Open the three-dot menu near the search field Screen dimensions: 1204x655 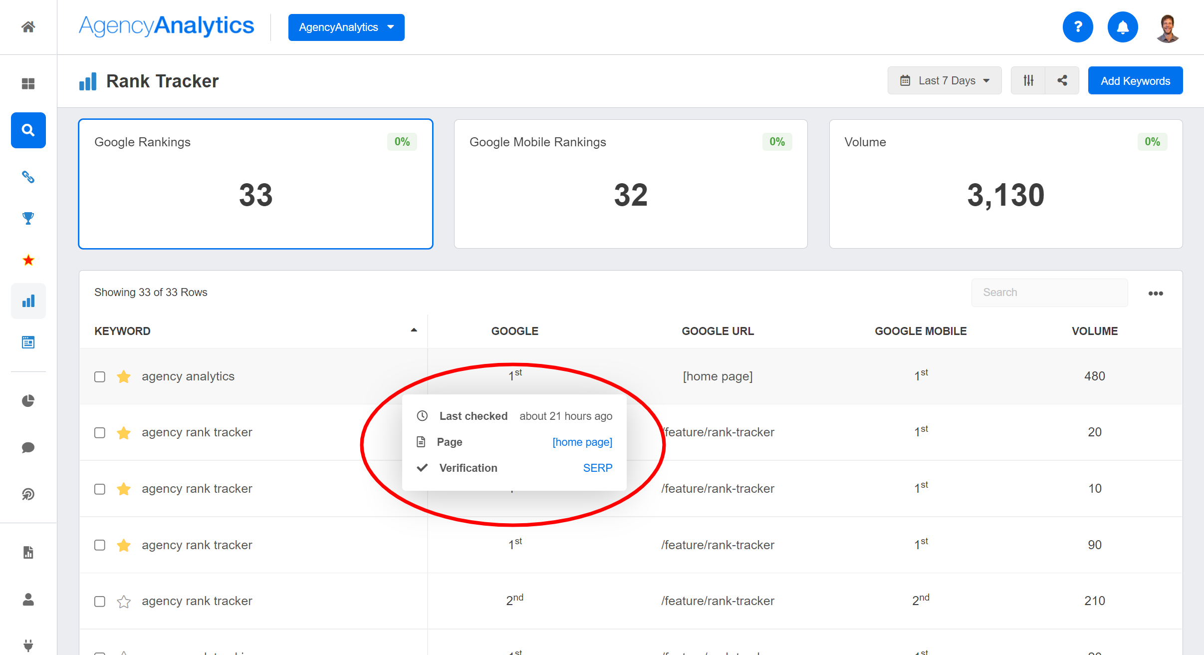pyautogui.click(x=1156, y=293)
